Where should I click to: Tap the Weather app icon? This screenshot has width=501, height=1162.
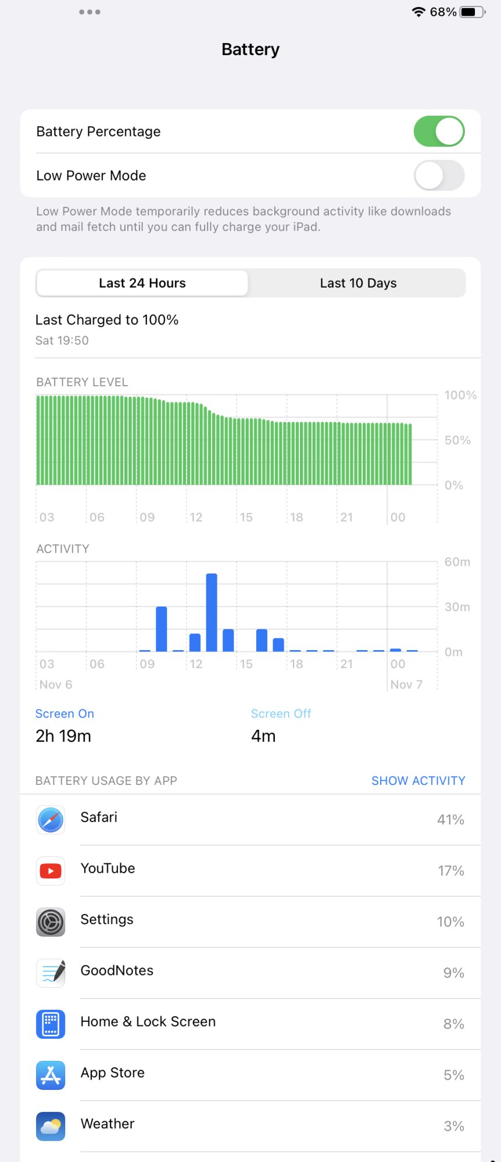(51, 1126)
